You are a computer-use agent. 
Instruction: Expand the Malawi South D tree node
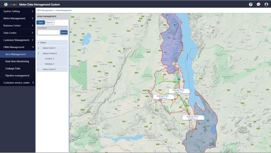39,69
